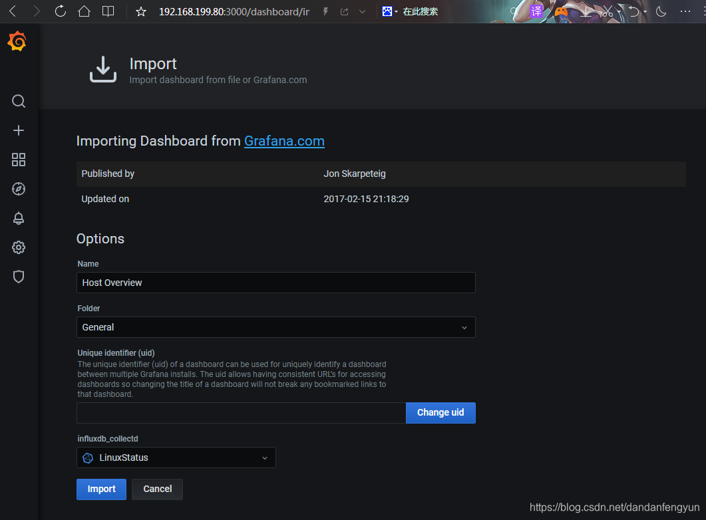Click the lightning speed mode icon

coord(325,12)
